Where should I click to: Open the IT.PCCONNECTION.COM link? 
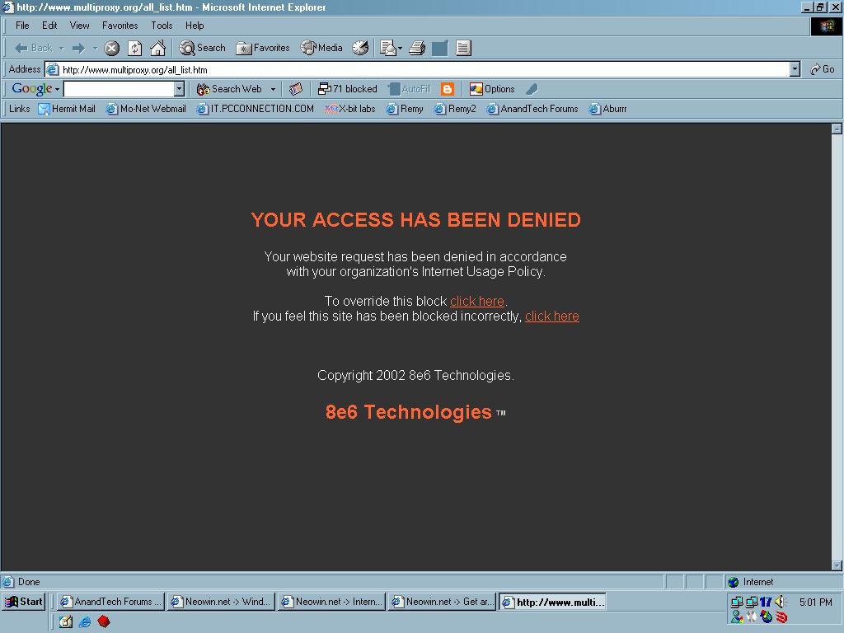[x=256, y=109]
